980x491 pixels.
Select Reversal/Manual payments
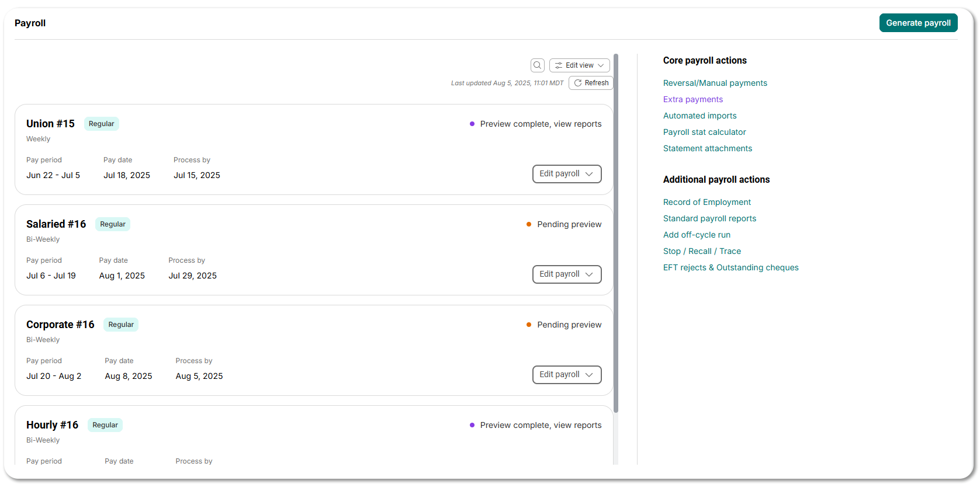point(715,83)
